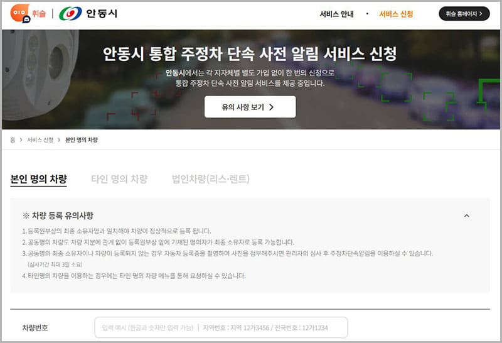Click the banner title 안동시 통합 주정차 단속
Viewport: 502px width, 343px height.
click(250, 53)
